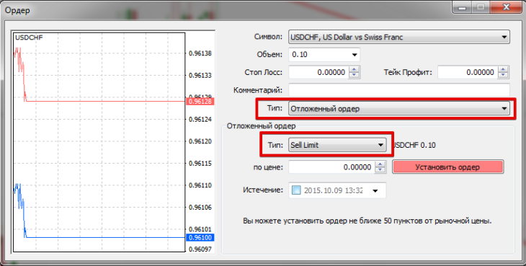
Task: Open the Sell Limit order type dropdown
Action: tap(337, 145)
